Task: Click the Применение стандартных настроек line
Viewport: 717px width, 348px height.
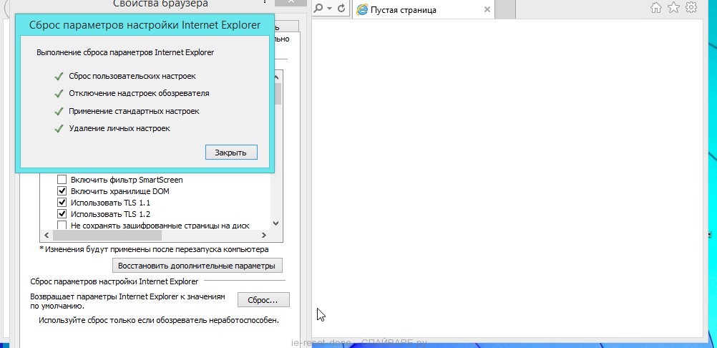Action: pyautogui.click(x=134, y=111)
